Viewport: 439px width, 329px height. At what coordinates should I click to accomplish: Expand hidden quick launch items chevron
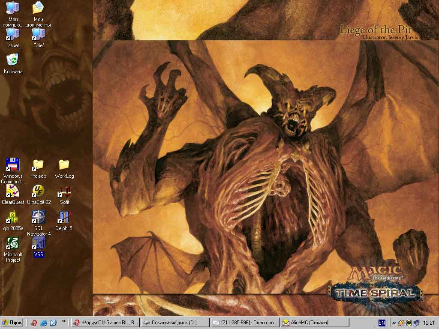[x=64, y=321]
